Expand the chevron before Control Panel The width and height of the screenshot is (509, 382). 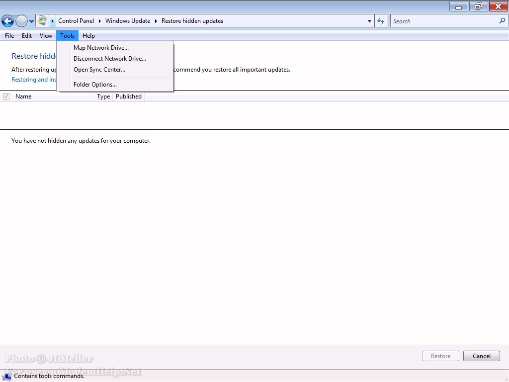(52, 21)
